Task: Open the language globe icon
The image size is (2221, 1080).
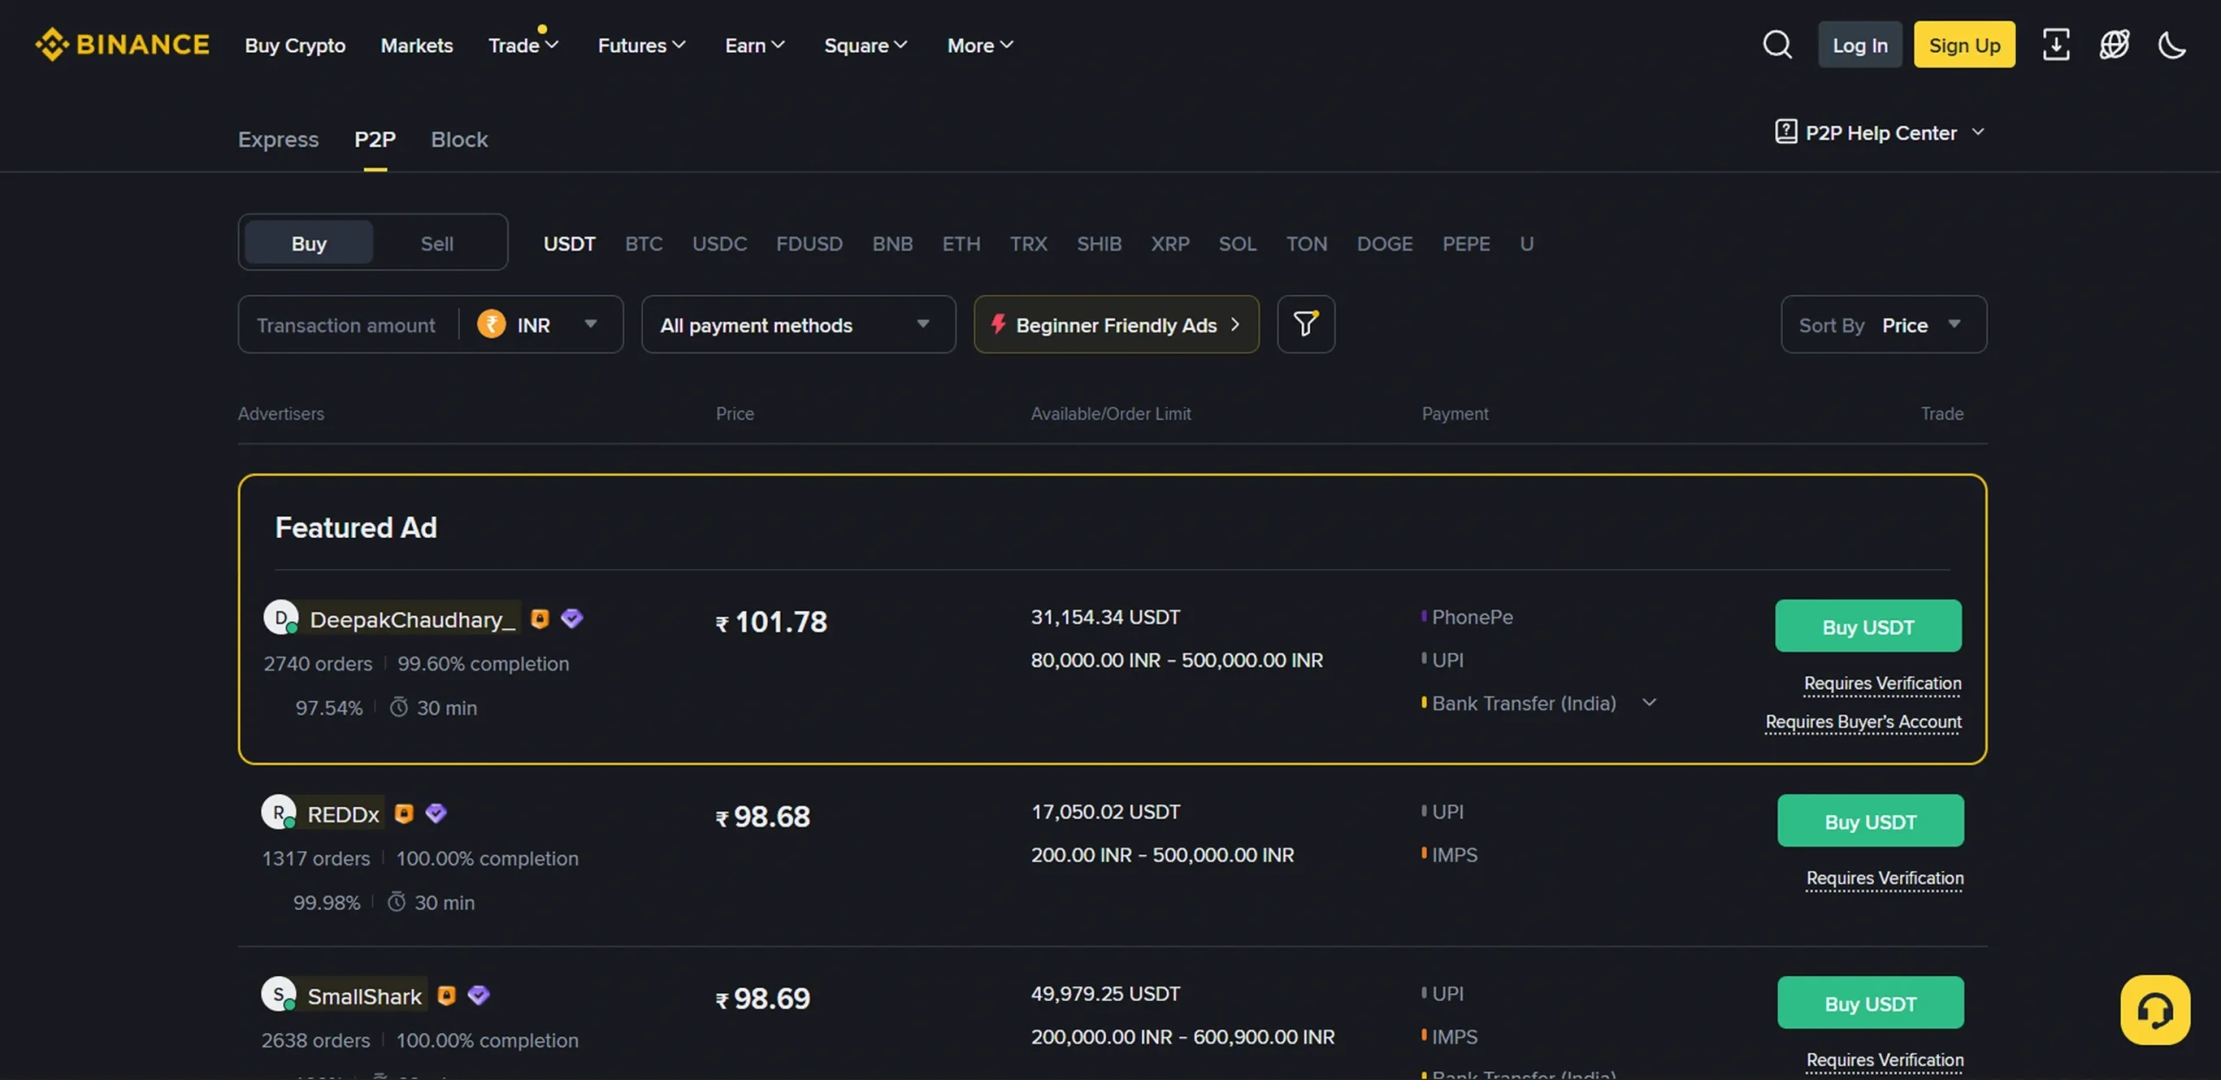Action: pyautogui.click(x=2113, y=44)
